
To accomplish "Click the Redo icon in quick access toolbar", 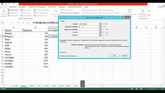I will pos(14,4).
